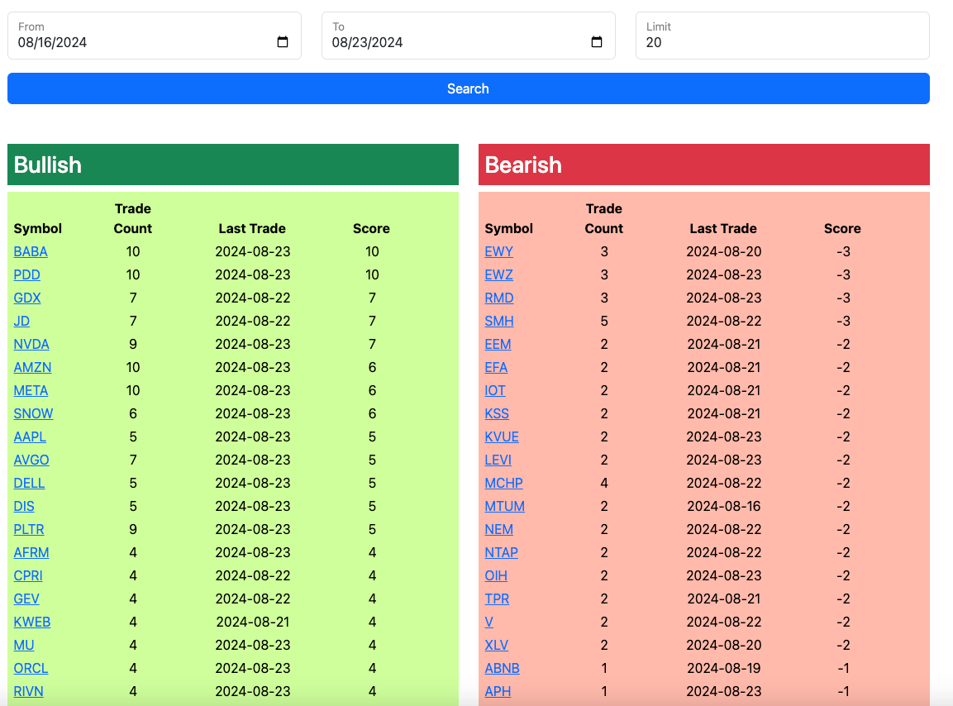Viewport: 953px width, 706px height.
Task: Open the AMZN symbol link
Action: point(32,367)
